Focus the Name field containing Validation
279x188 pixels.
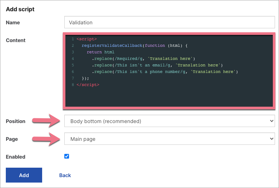[169, 23]
